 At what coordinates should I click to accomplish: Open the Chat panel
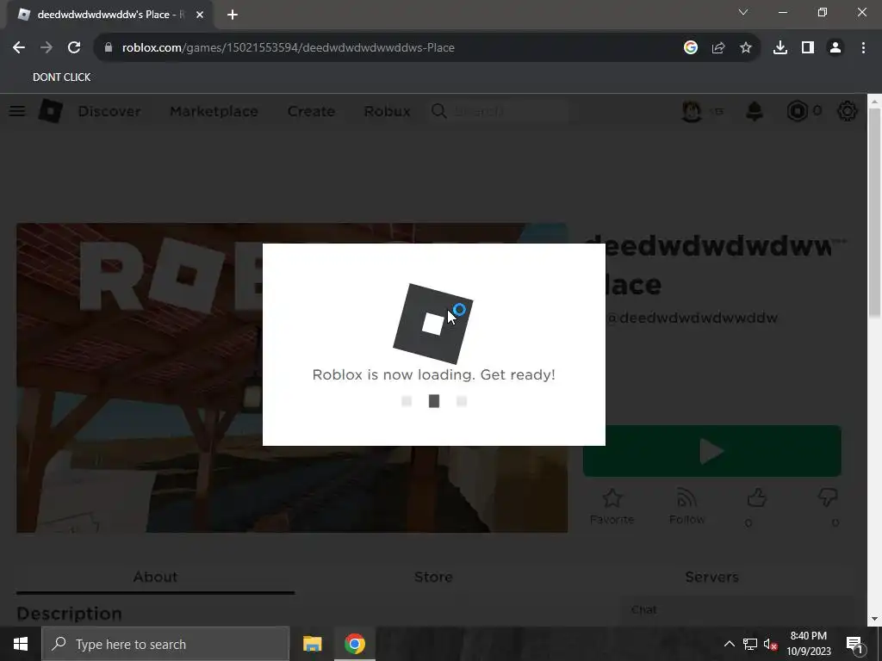(736, 610)
